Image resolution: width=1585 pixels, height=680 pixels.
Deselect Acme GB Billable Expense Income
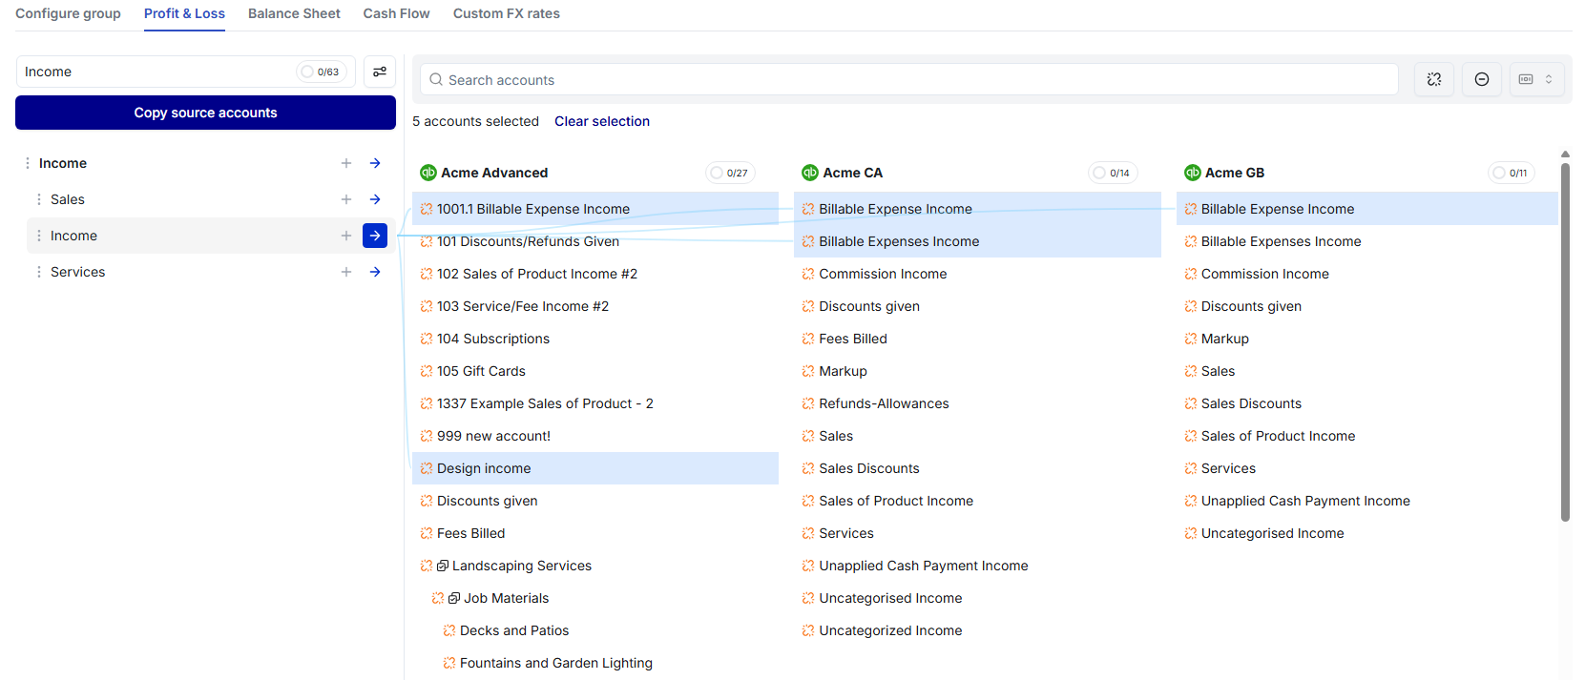tap(1367, 209)
